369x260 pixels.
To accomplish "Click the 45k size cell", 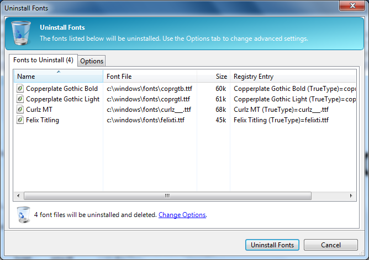I will tap(220, 120).
